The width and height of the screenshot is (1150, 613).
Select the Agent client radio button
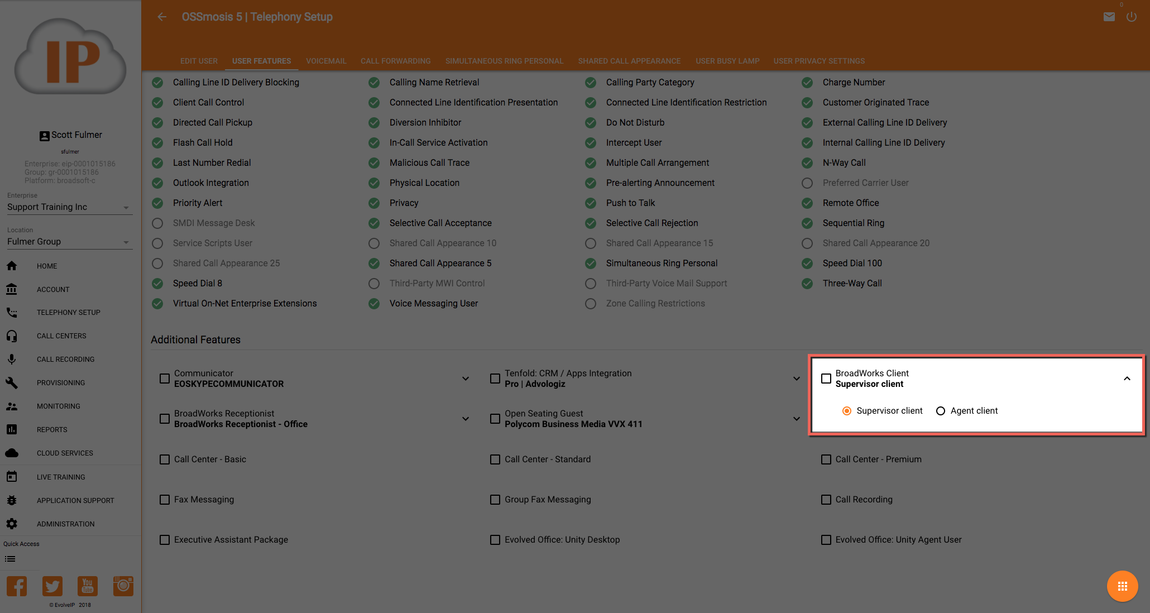941,411
